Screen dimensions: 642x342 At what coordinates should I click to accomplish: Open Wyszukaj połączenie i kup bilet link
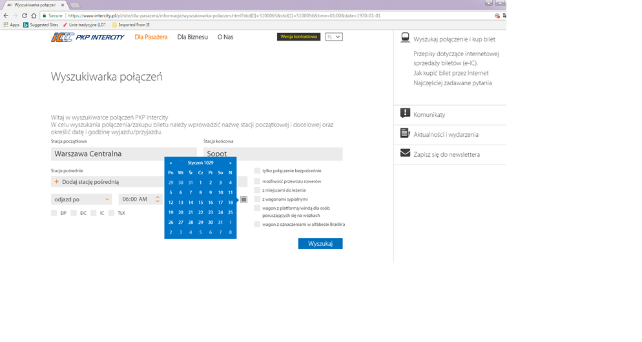(454, 39)
